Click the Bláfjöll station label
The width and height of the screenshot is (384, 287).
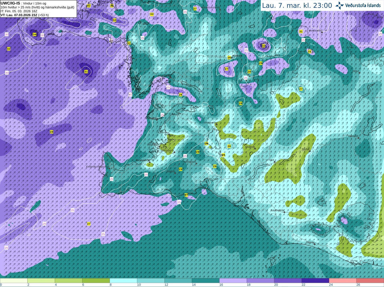pyautogui.click(x=171, y=171)
